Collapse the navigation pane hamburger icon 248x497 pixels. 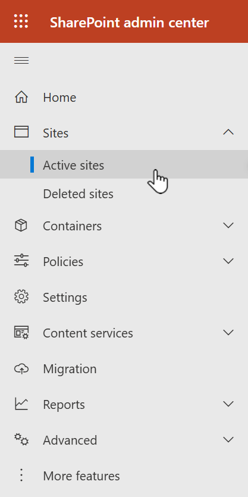21,60
